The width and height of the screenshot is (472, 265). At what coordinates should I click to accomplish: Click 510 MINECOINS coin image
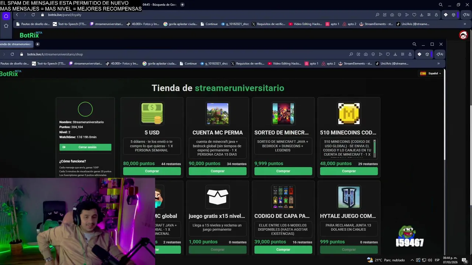point(349,113)
